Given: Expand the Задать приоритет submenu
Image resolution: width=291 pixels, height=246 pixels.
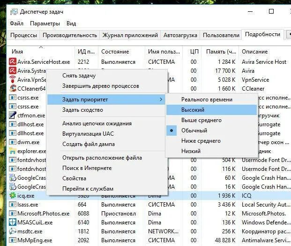Looking at the screenshot, I should 106,100.
